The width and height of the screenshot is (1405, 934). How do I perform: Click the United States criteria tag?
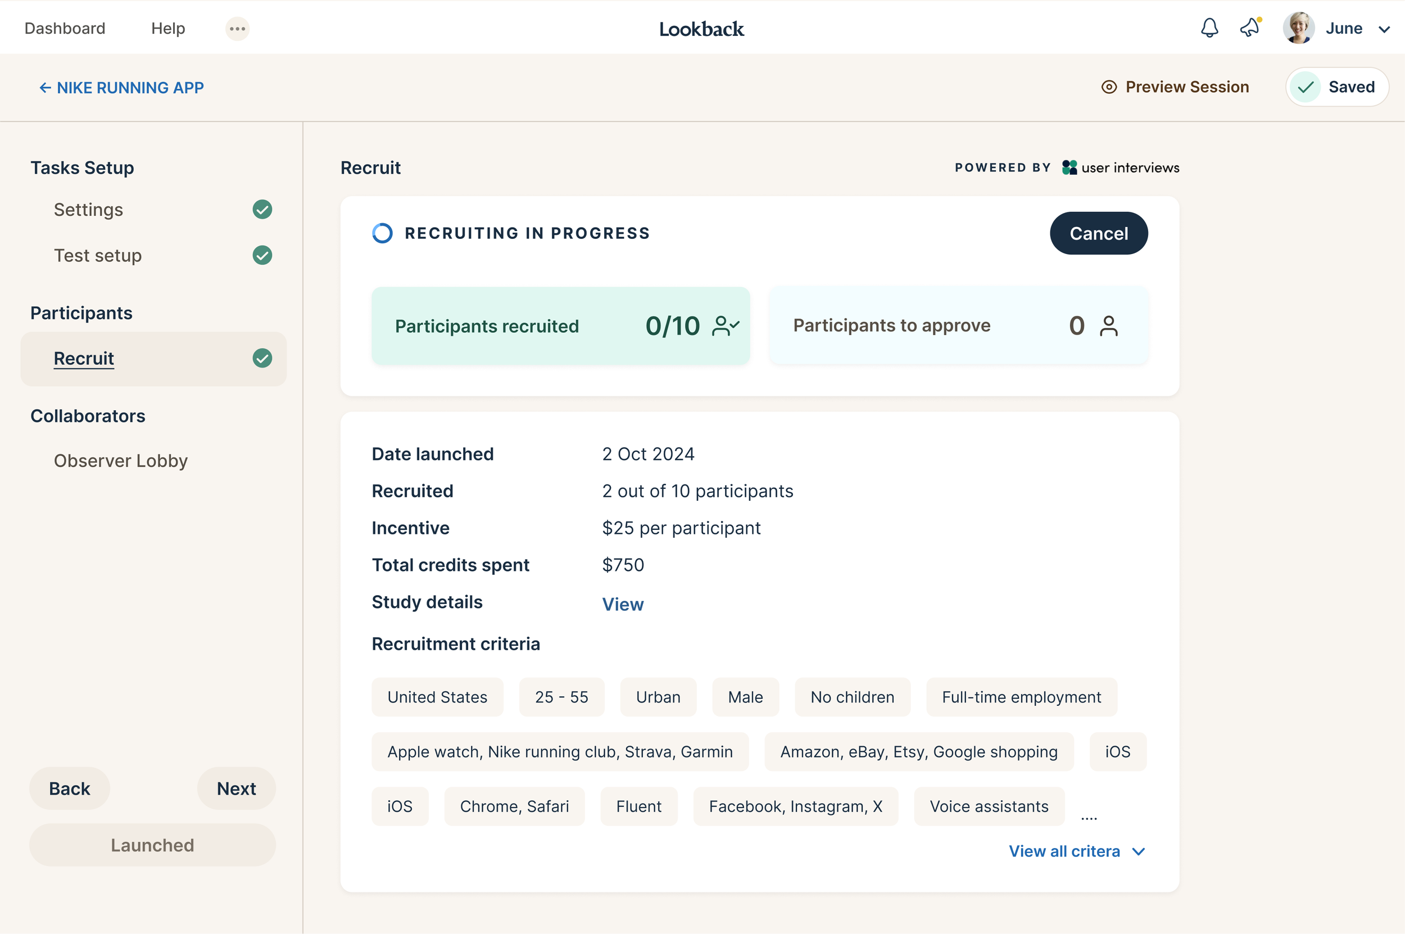coord(437,697)
